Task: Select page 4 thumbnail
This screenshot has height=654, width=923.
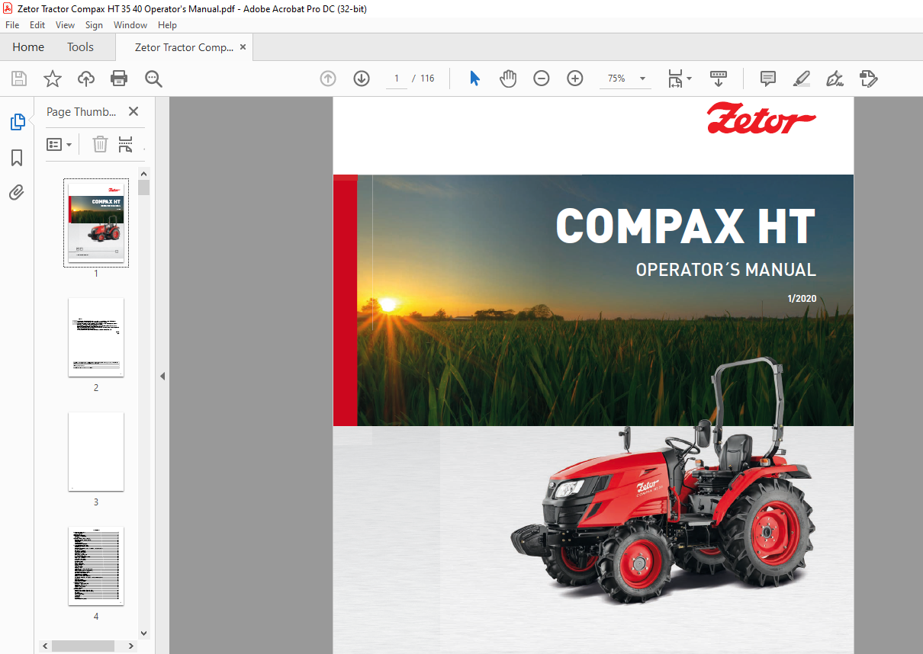Action: (x=96, y=566)
